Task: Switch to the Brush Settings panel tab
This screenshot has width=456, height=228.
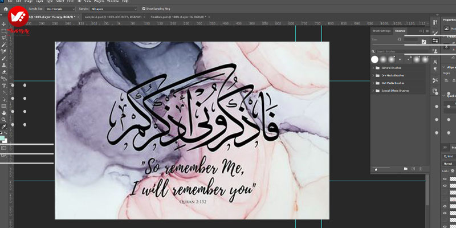Action: coord(381,31)
